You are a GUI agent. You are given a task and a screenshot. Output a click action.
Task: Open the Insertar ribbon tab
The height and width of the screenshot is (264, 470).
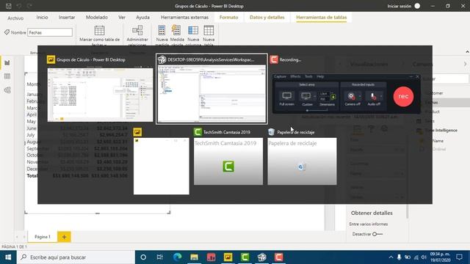click(x=67, y=18)
